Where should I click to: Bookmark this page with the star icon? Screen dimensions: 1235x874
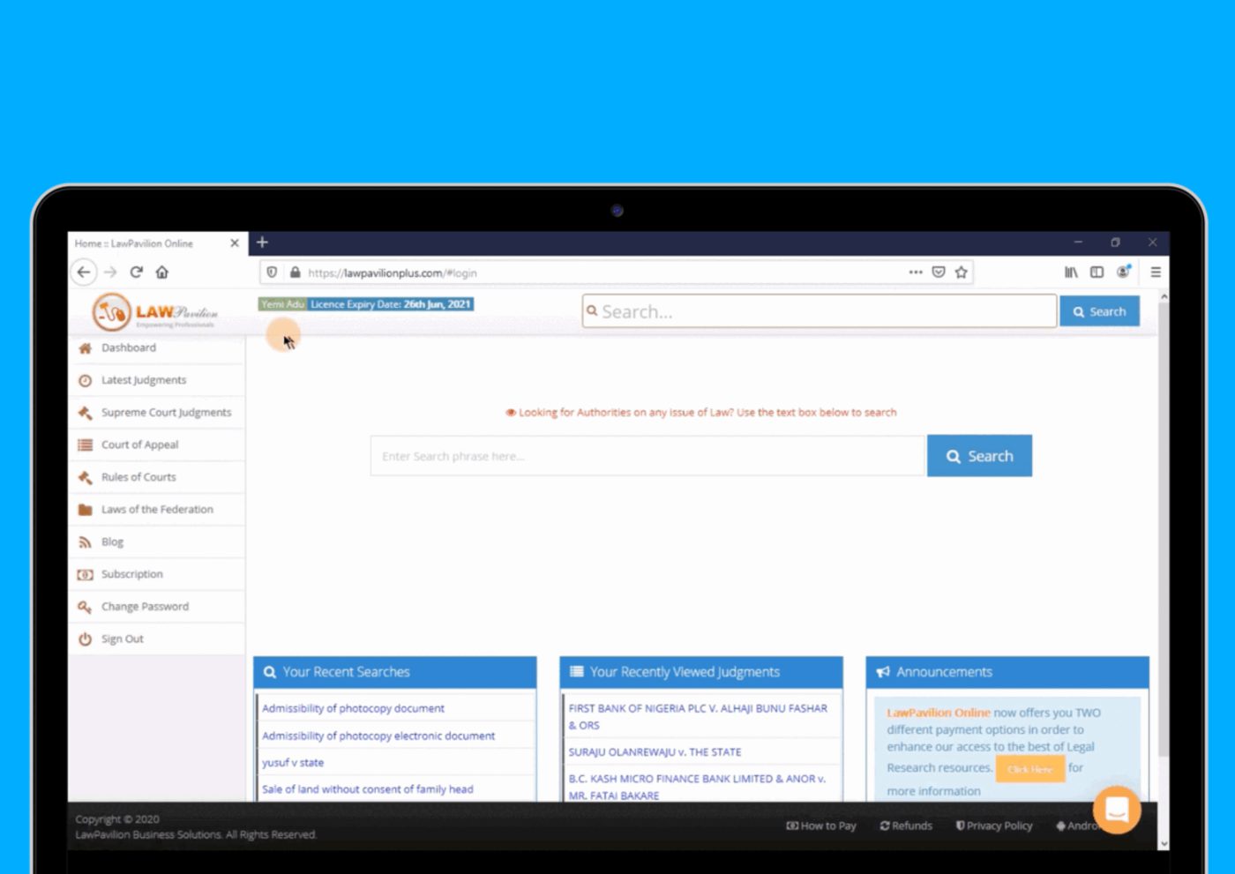point(962,273)
